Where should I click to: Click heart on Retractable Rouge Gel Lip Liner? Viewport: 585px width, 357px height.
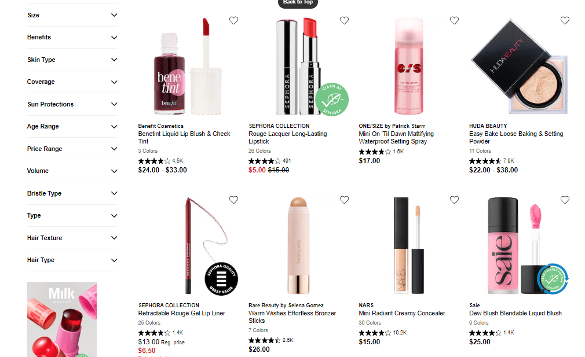[x=233, y=200]
